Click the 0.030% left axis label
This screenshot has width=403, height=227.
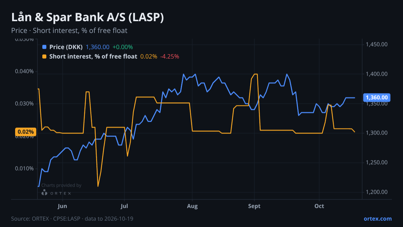click(x=24, y=104)
